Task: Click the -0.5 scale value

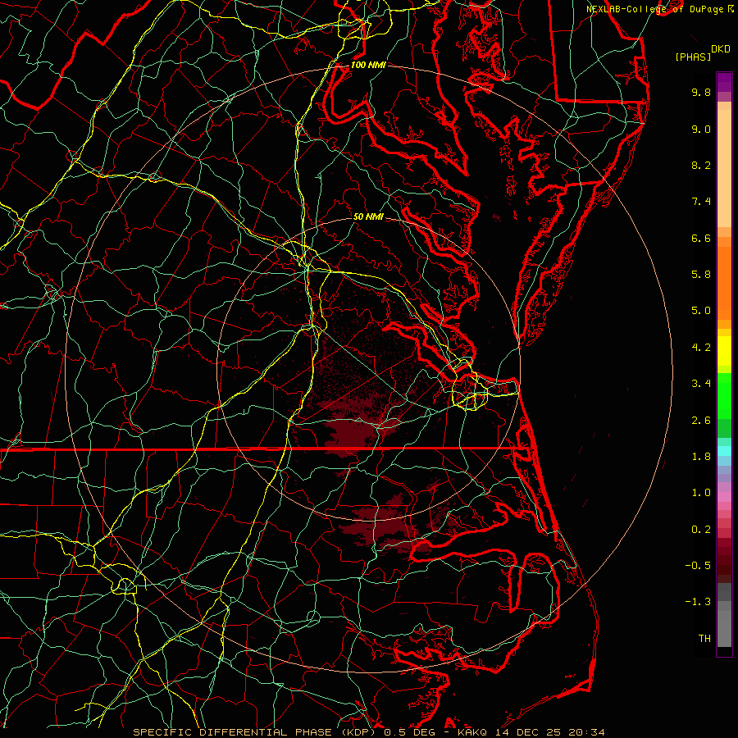Action: coord(698,566)
